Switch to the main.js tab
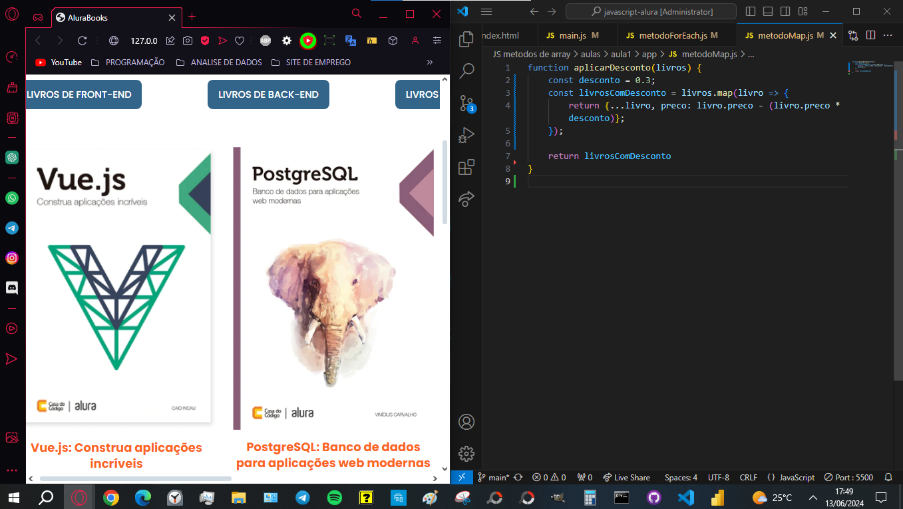Viewport: 903px width, 509px height. [x=572, y=35]
